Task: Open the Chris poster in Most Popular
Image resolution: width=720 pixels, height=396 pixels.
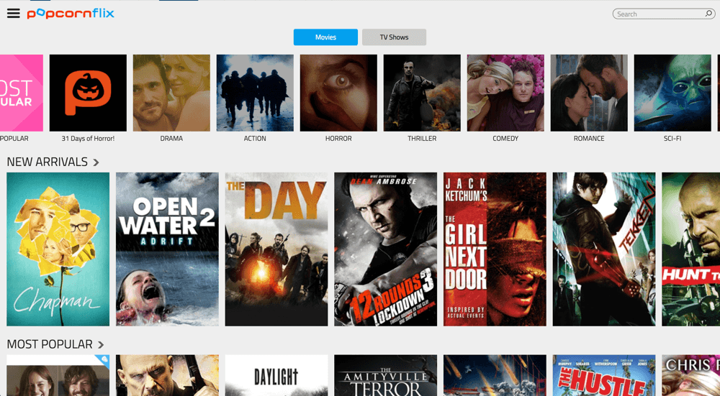Action: coord(691,375)
